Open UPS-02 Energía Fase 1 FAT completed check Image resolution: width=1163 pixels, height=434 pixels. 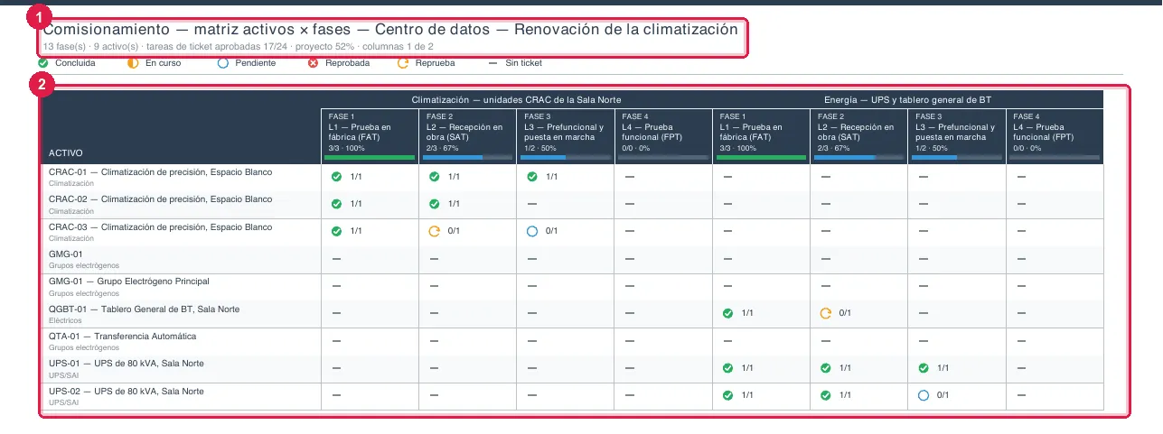(x=727, y=395)
